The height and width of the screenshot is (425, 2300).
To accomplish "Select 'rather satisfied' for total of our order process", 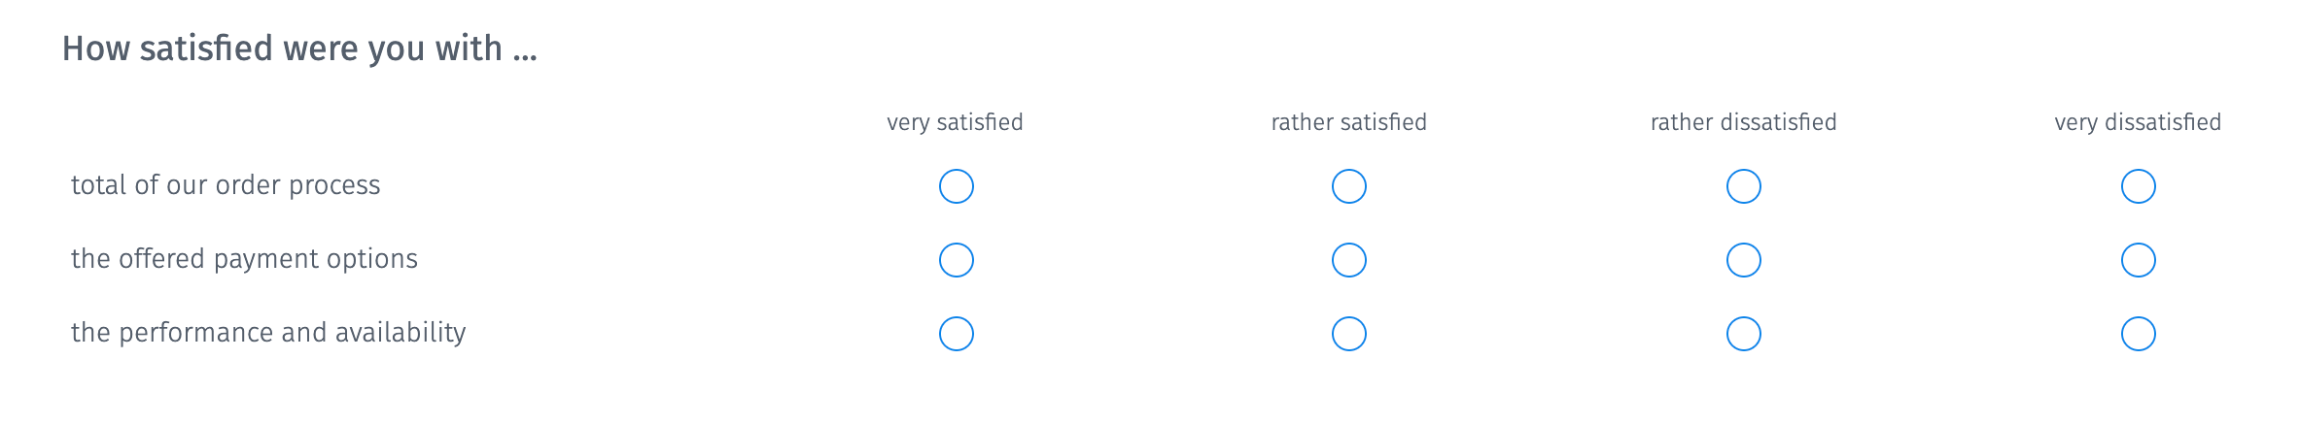I will pyautogui.click(x=1349, y=186).
